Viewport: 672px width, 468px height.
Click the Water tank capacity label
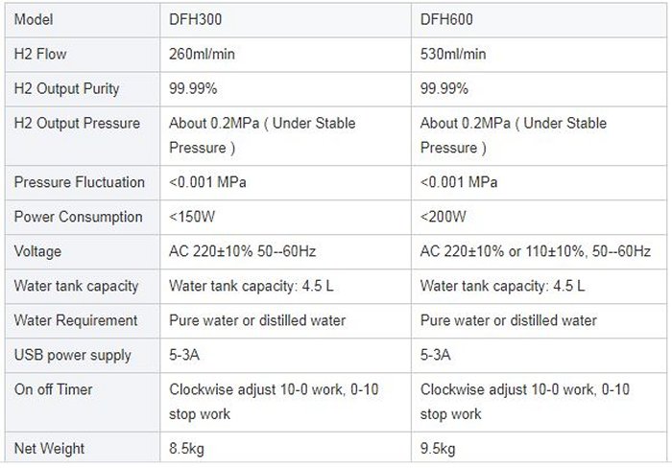pos(76,286)
